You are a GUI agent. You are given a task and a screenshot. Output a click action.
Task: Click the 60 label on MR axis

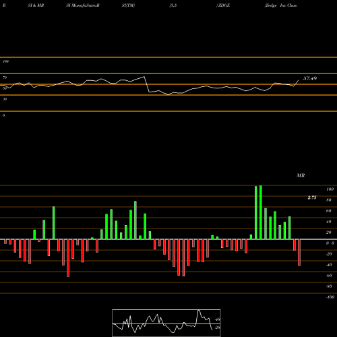[329, 211]
